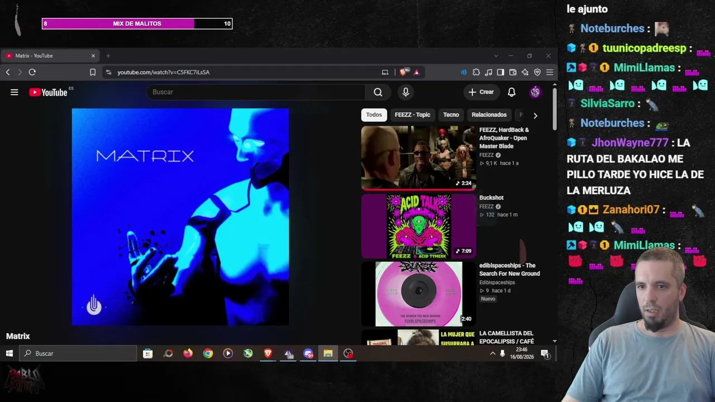Click the 9,1 K views text
The image size is (715, 402).
click(x=492, y=163)
